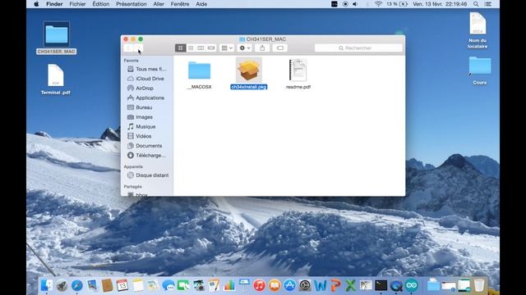Go forward in Finder history

[x=139, y=48]
